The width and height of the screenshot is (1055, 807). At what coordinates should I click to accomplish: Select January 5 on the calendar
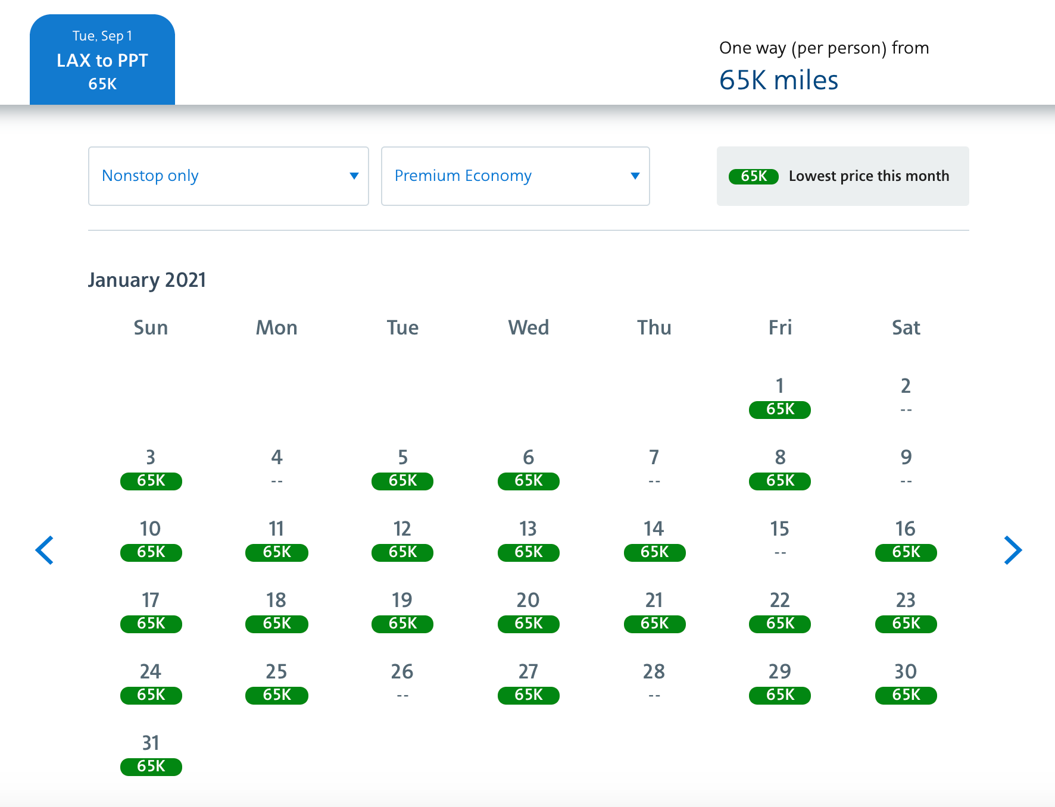[x=402, y=470]
